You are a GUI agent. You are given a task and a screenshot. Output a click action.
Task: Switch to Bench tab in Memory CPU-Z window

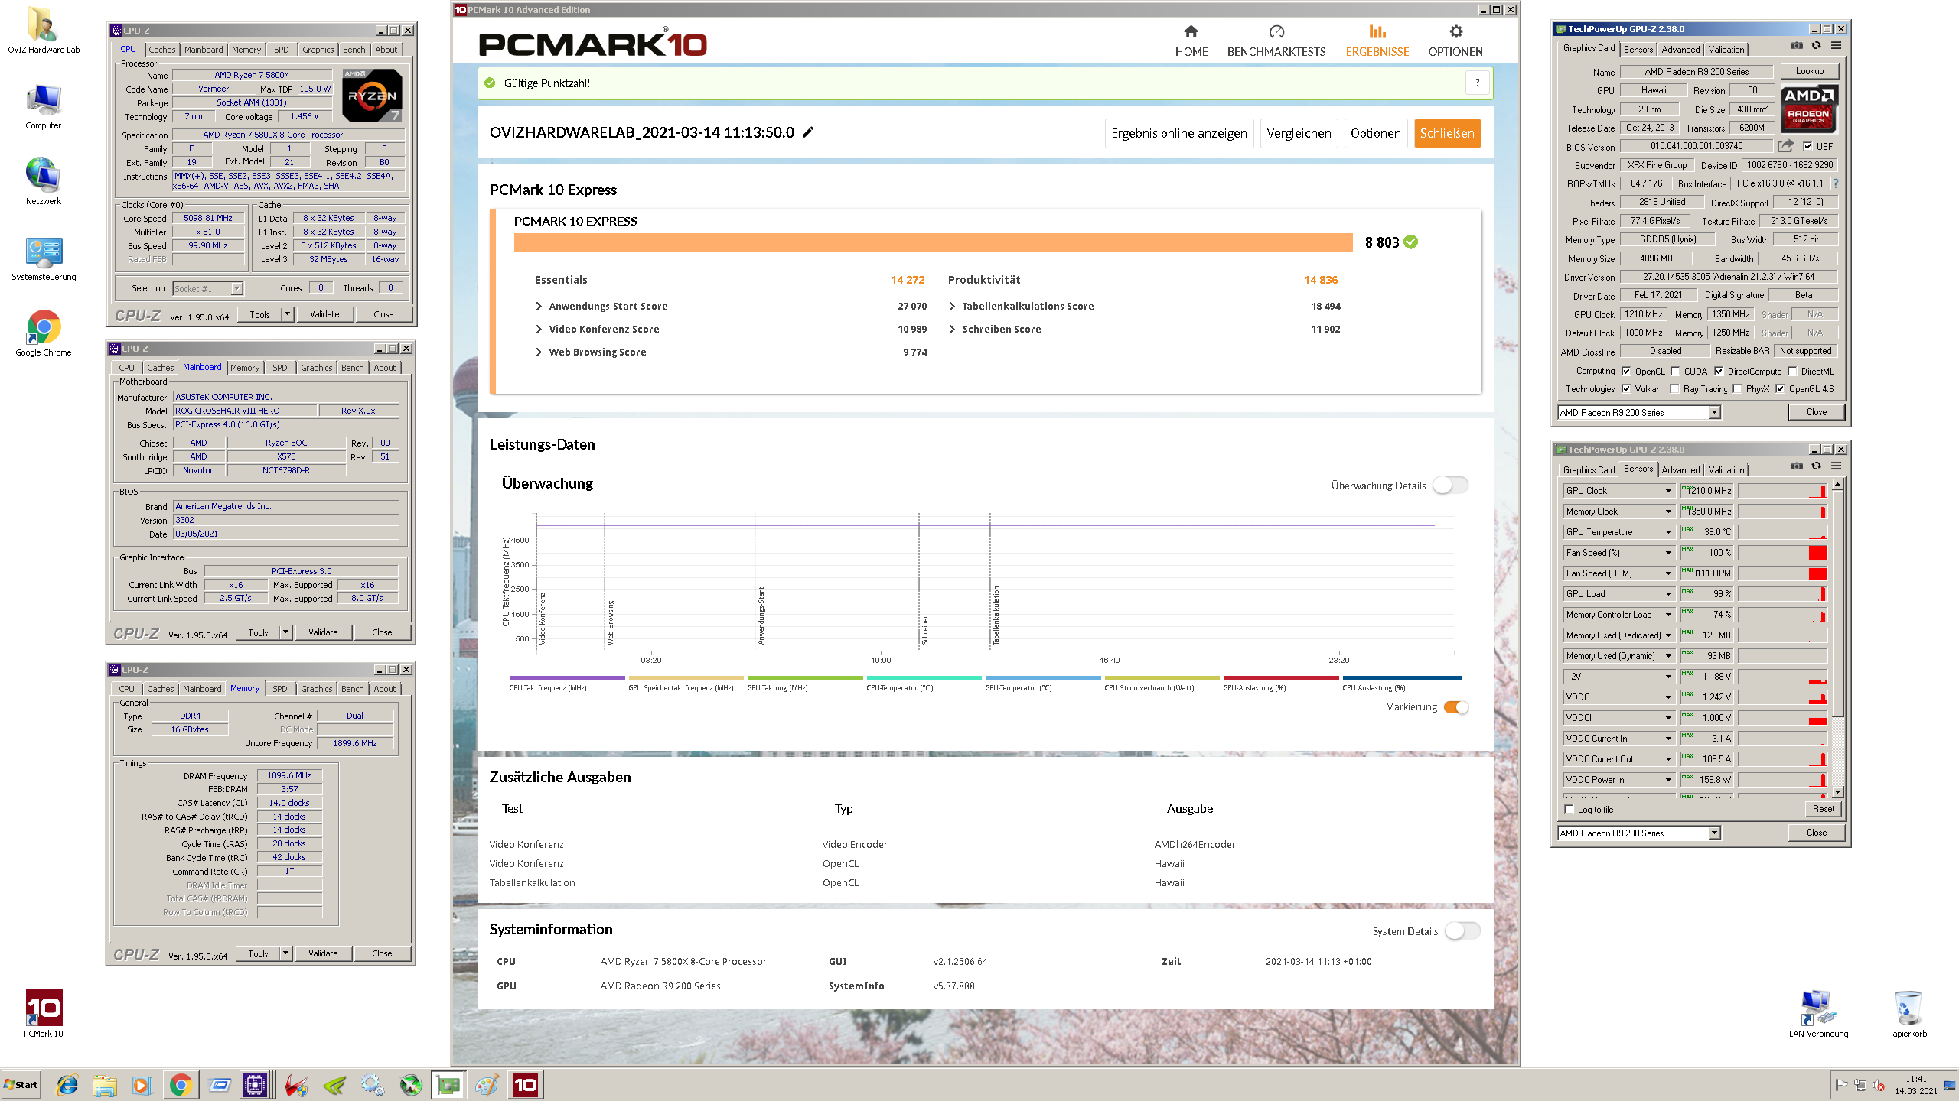(x=352, y=689)
